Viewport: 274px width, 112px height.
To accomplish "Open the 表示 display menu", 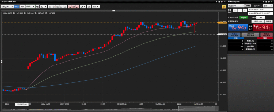I will [95, 6].
